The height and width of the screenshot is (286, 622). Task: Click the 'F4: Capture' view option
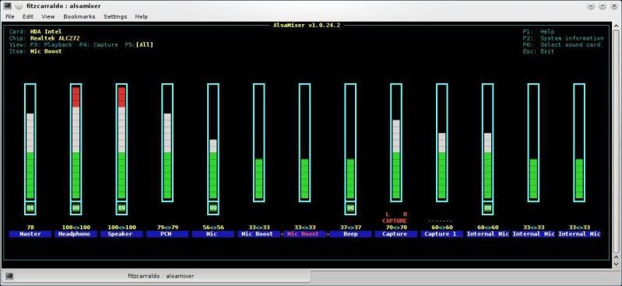point(99,45)
